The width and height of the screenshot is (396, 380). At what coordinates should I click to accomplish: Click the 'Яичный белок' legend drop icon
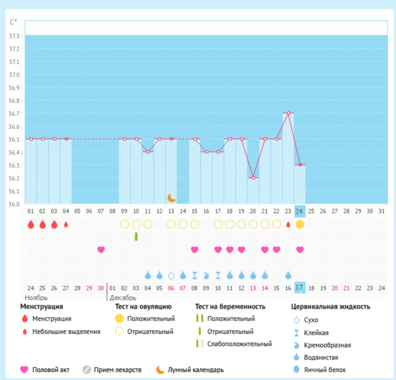pyautogui.click(x=297, y=370)
